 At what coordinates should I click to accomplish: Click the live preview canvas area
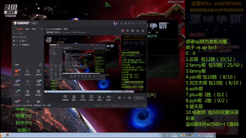95,64
